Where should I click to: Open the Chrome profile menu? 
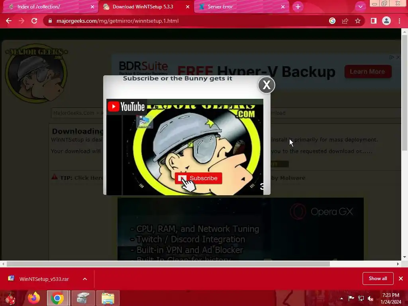[386, 21]
